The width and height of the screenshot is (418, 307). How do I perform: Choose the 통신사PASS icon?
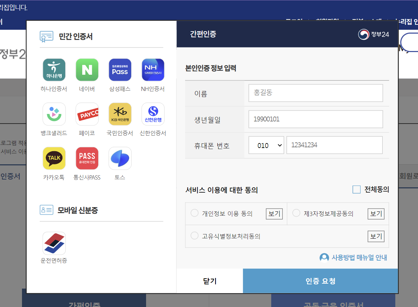(87, 158)
